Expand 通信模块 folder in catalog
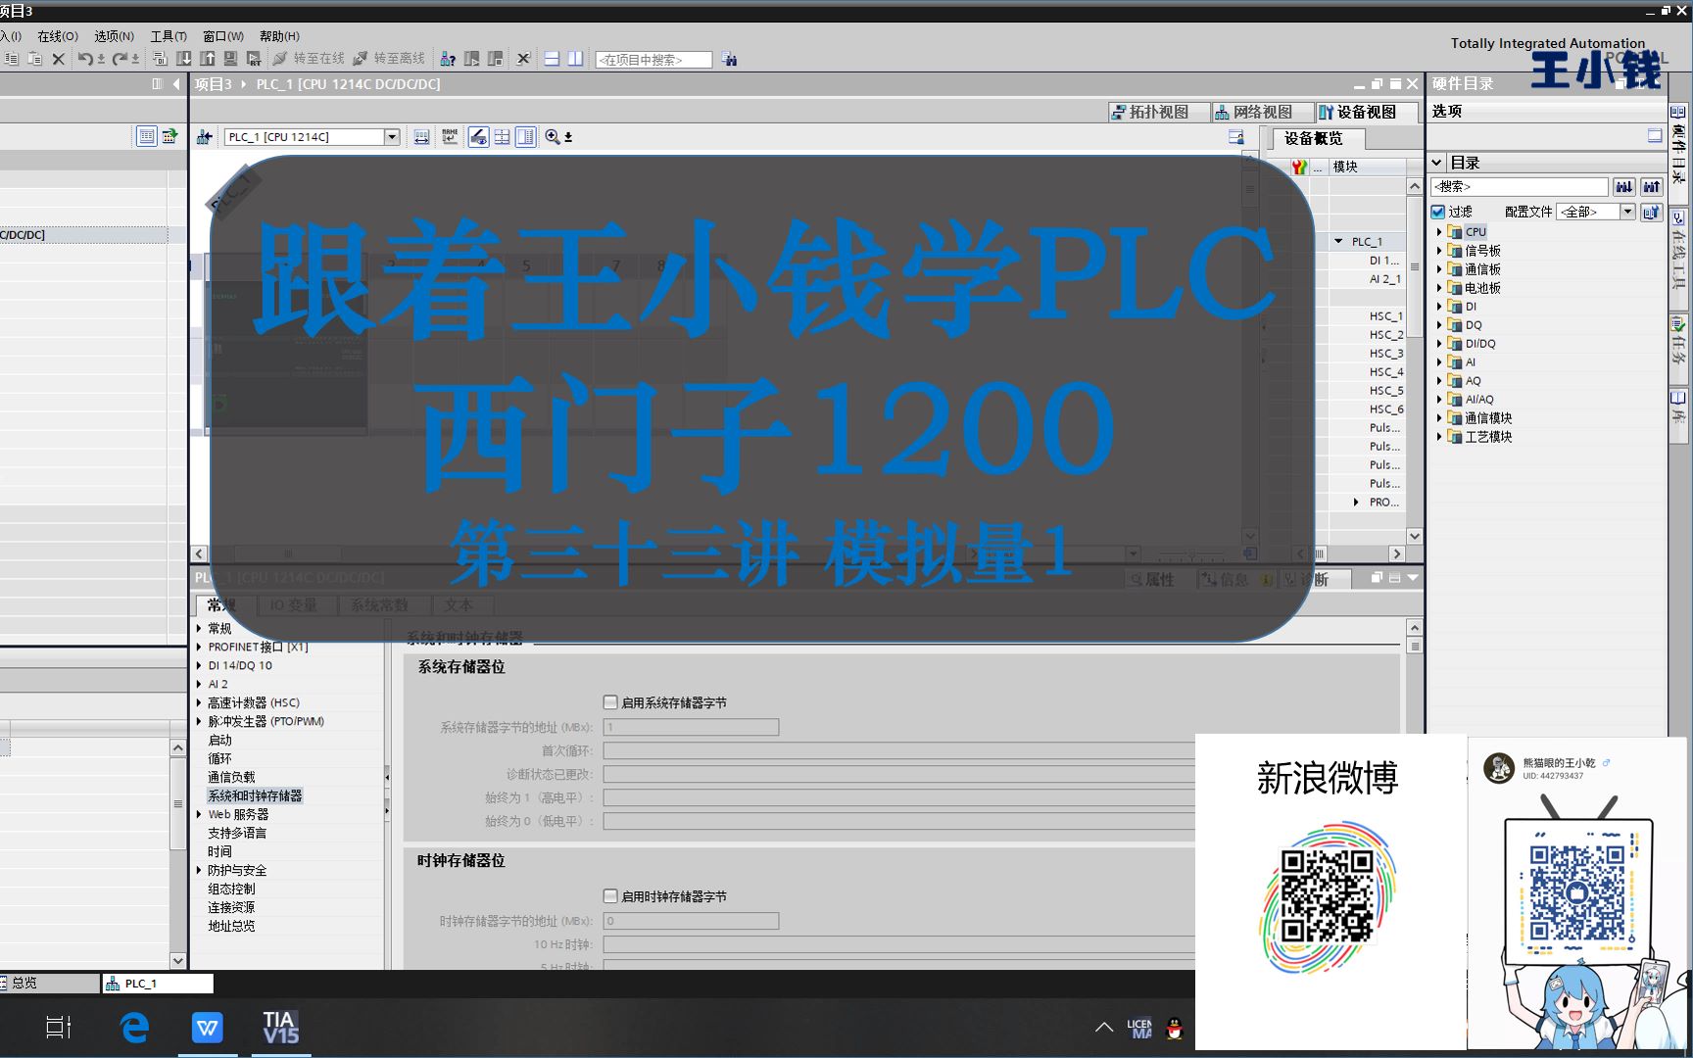The width and height of the screenshot is (1693, 1058). tap(1439, 418)
